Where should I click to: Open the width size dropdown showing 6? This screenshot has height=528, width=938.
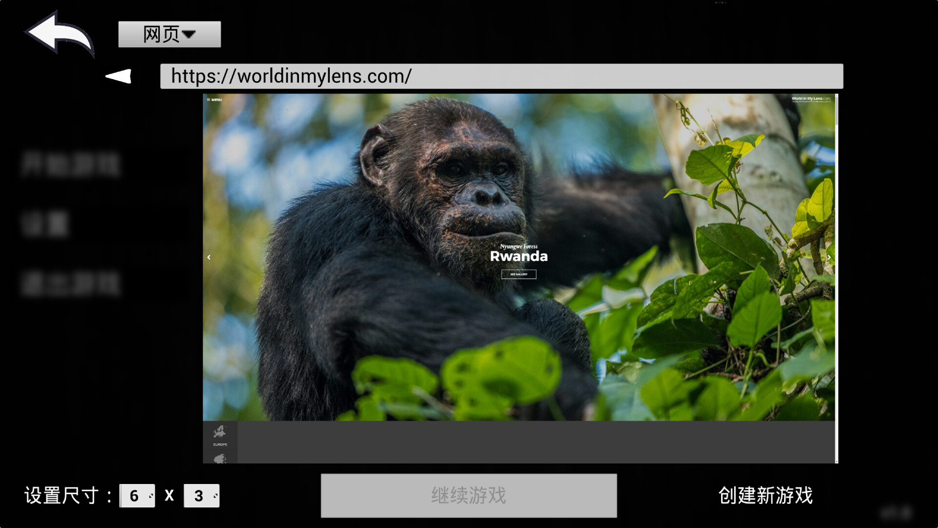pos(138,496)
